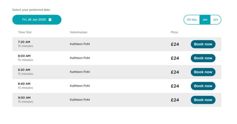
Task: Book the 9:00 AM appointment
Action: coord(203,100)
